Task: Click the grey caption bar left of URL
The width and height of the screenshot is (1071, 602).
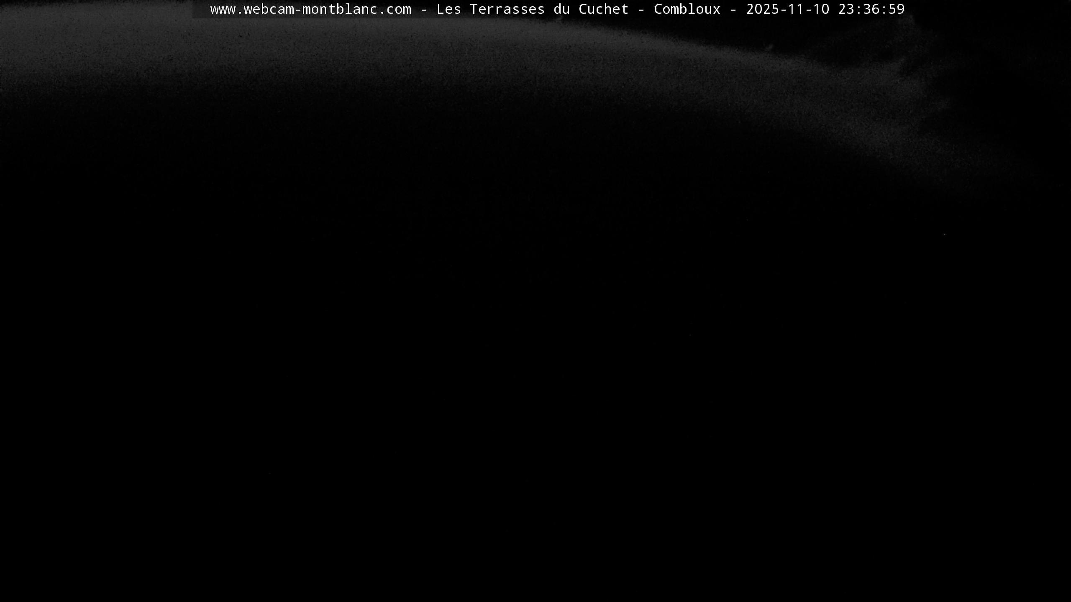Action: [x=201, y=9]
